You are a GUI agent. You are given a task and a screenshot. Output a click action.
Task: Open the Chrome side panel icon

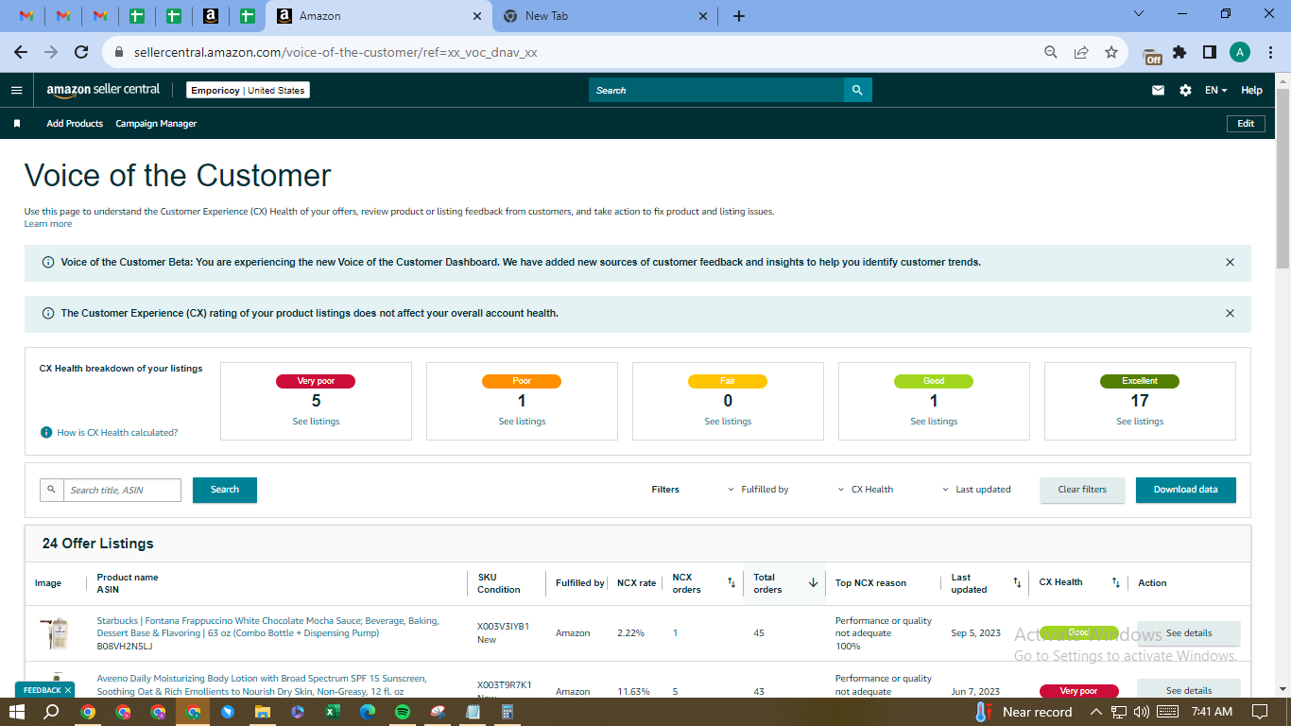(x=1209, y=52)
